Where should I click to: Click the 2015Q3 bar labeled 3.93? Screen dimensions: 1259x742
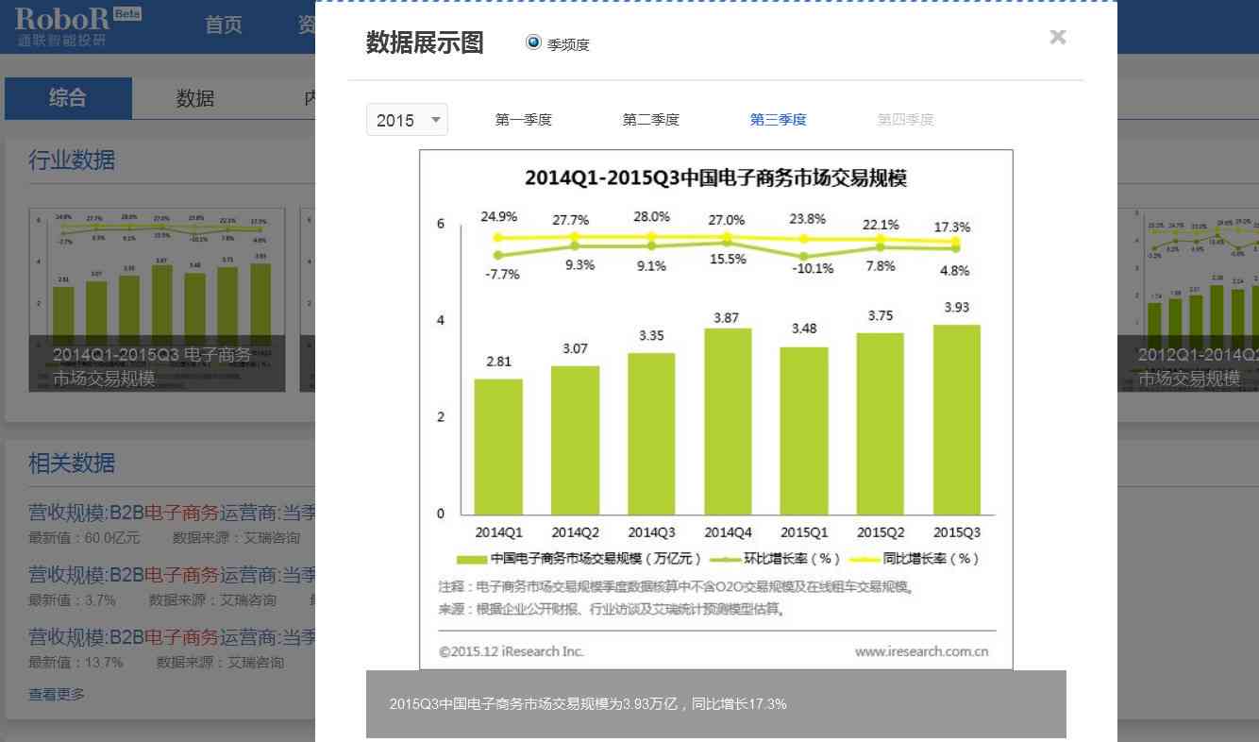coord(957,419)
